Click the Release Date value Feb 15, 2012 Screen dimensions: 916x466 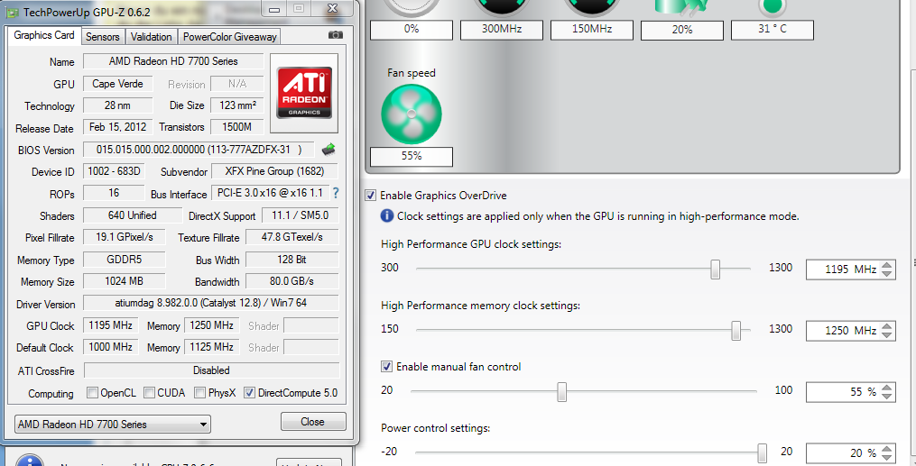click(117, 127)
